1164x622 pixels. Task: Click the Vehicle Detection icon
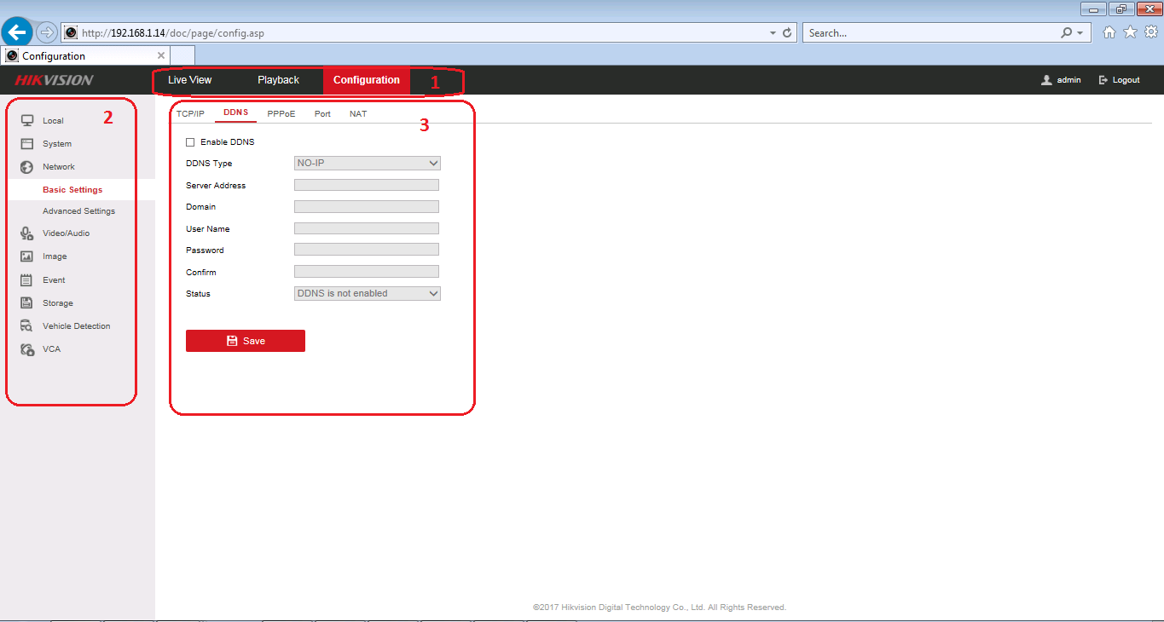pos(26,326)
